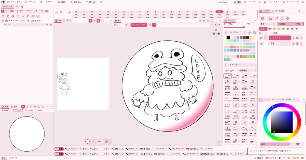Go to the previous brush set before スターター
Screen dimensions: 306x160
click(226, 65)
